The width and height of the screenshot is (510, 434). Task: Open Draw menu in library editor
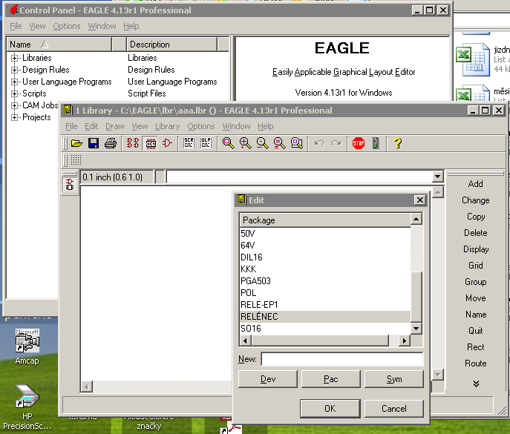point(115,126)
